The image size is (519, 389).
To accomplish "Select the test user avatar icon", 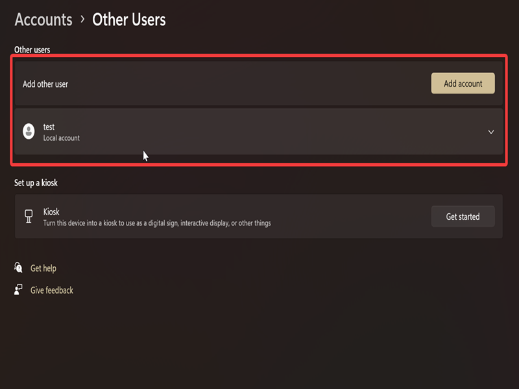I will [29, 132].
